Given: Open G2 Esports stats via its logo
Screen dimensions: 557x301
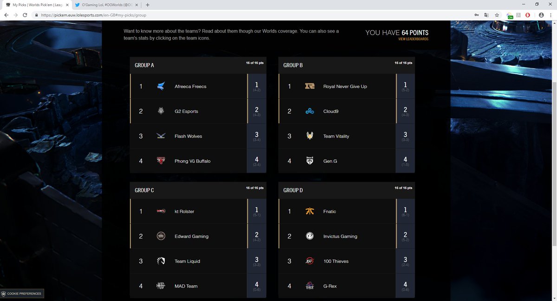Looking at the screenshot, I should tap(161, 111).
